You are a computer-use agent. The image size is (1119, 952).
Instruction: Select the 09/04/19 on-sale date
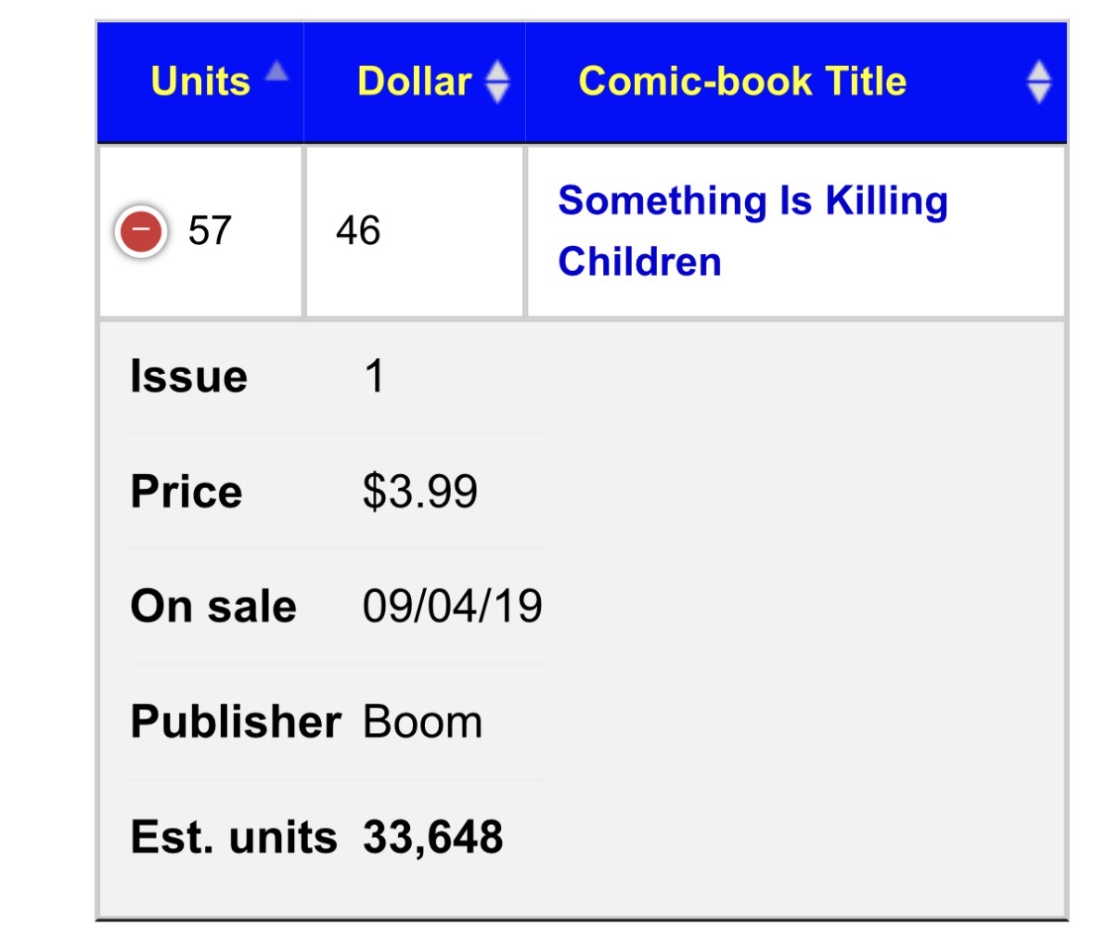pos(452,607)
